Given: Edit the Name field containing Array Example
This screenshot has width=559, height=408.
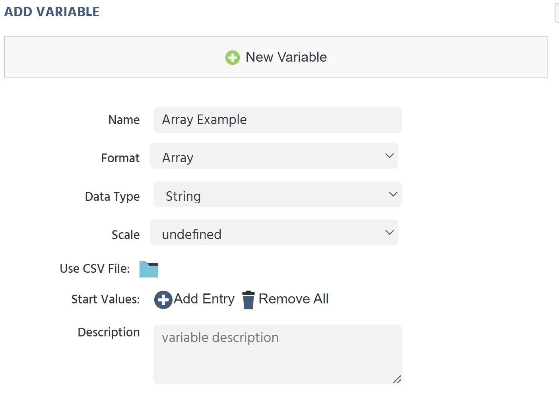Looking at the screenshot, I should [278, 120].
